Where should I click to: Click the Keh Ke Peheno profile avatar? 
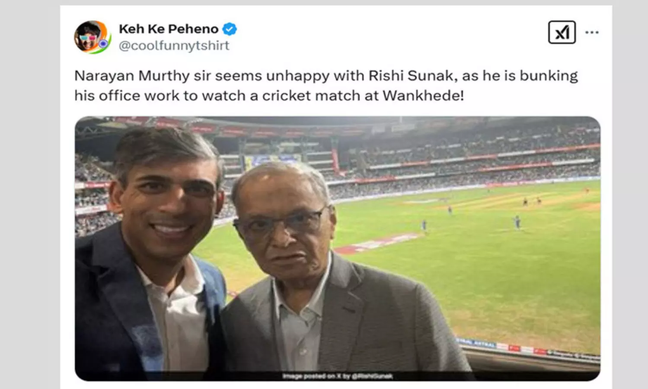coord(90,37)
